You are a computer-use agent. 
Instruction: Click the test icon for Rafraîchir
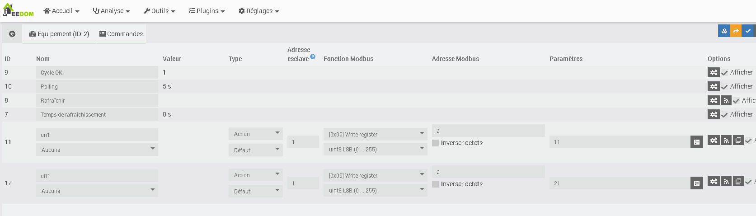pyautogui.click(x=726, y=100)
